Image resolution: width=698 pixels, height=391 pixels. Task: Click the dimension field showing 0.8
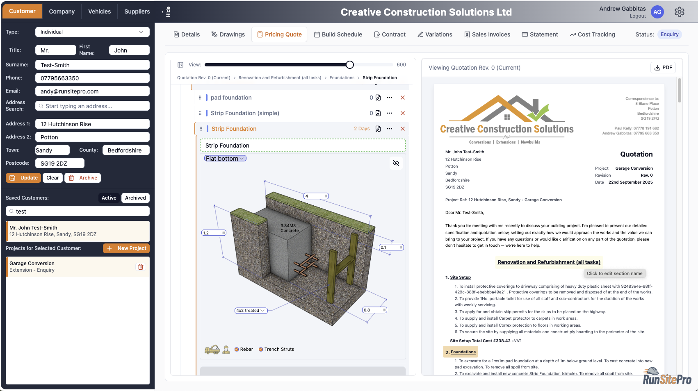(x=375, y=310)
